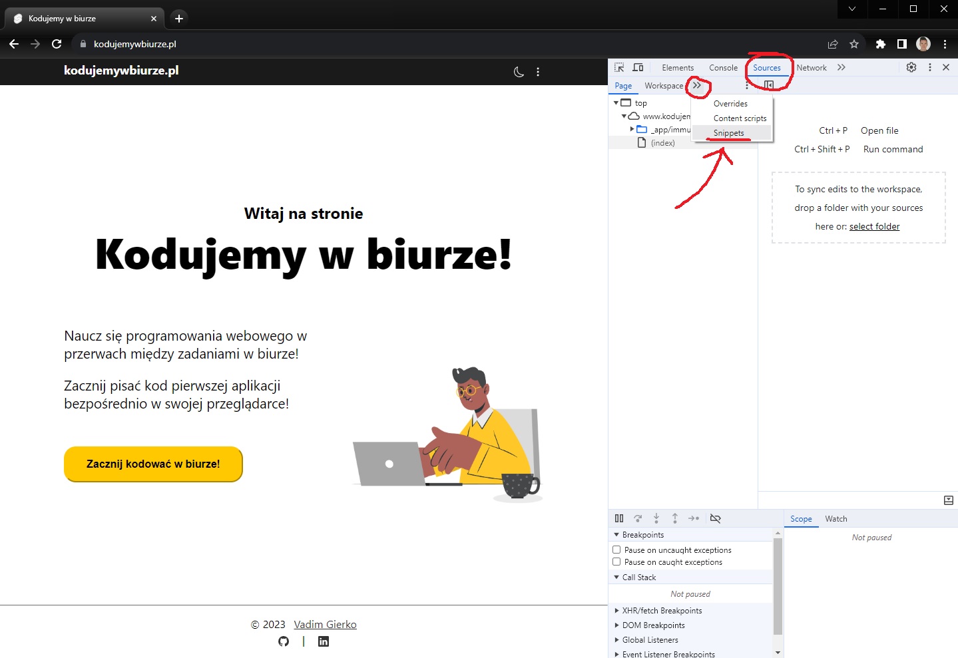Toggle the navigator sidebar icon
The width and height of the screenshot is (958, 658).
769,85
